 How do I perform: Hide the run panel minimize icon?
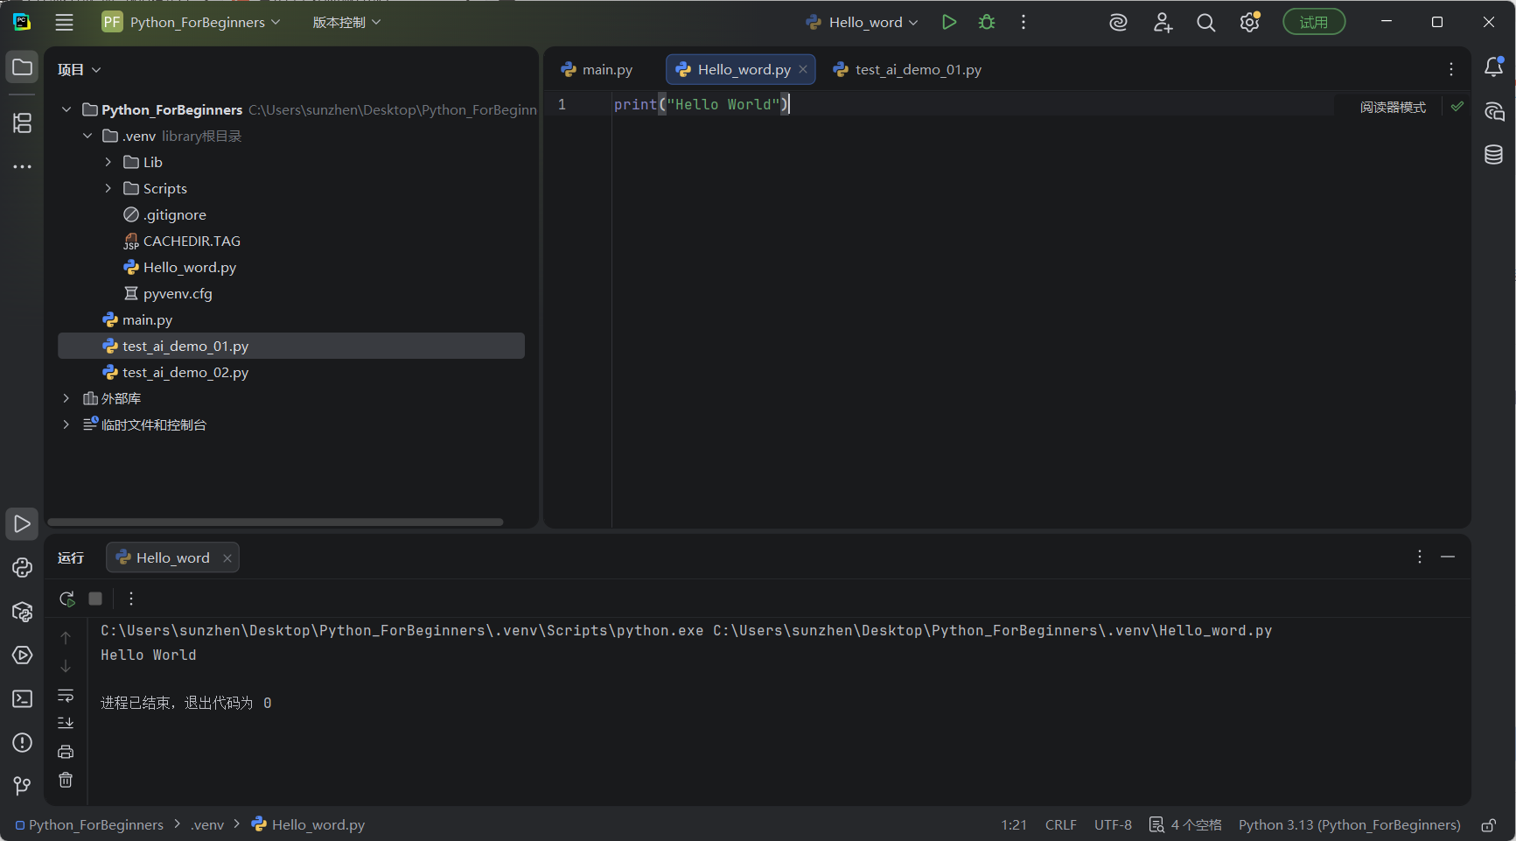click(x=1448, y=557)
